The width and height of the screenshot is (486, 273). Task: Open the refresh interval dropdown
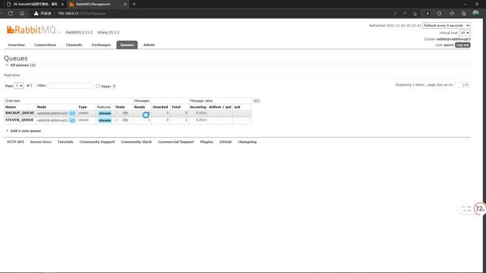447,25
